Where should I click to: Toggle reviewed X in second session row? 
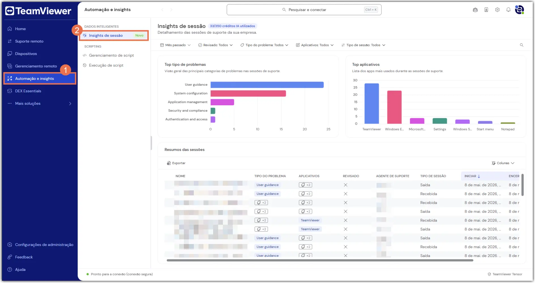point(346,194)
